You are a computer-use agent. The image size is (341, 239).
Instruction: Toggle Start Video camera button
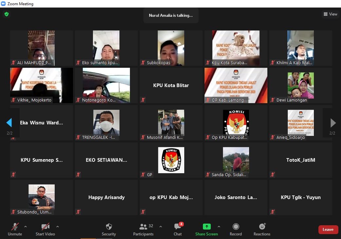pyautogui.click(x=45, y=227)
